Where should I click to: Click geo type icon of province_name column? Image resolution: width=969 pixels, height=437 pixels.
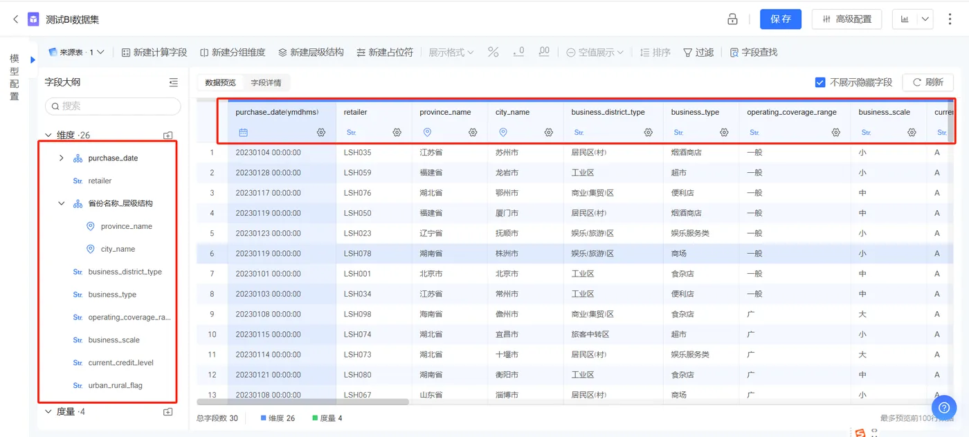tap(427, 132)
